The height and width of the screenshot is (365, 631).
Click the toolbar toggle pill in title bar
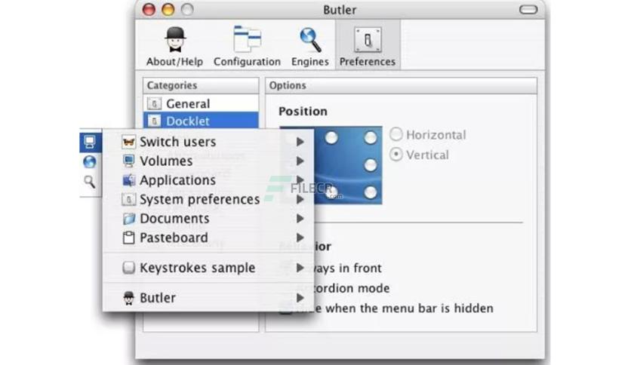point(528,10)
